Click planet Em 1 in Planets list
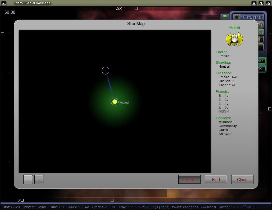This screenshot has height=210, width=272. tap(223, 96)
